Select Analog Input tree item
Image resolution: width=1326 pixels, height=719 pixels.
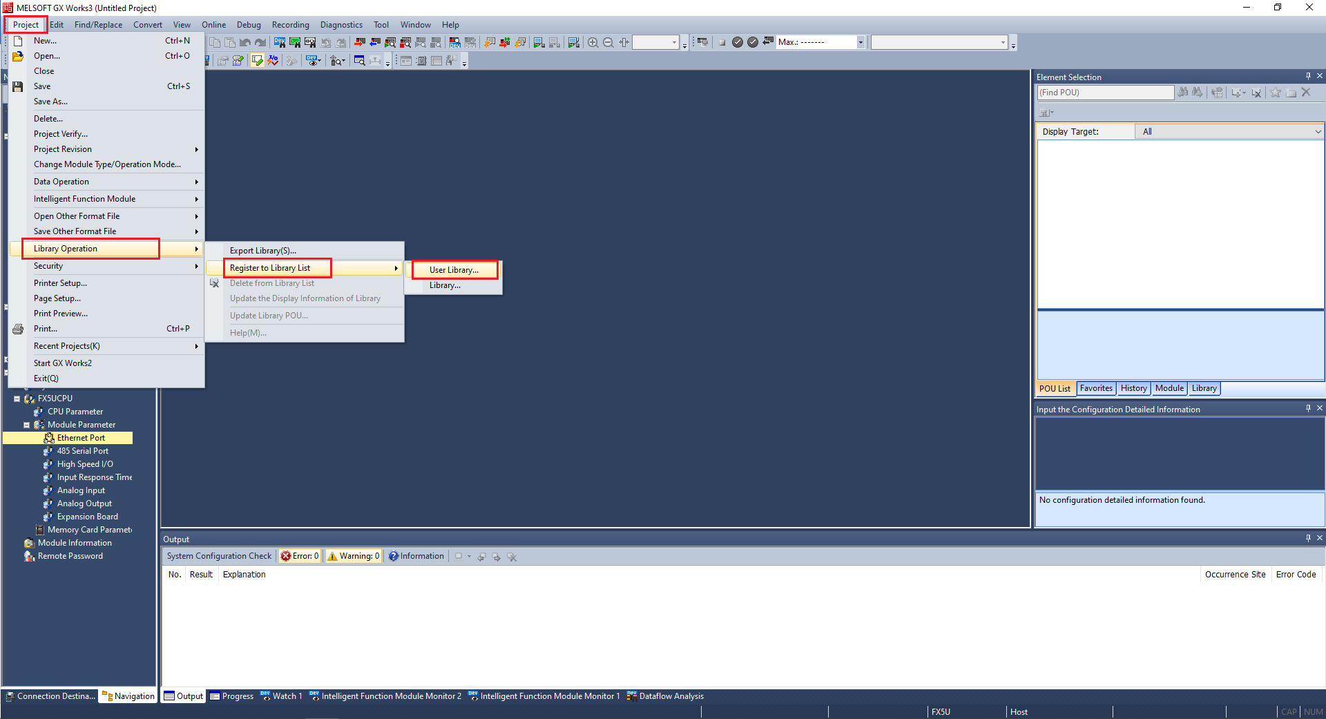pos(81,490)
